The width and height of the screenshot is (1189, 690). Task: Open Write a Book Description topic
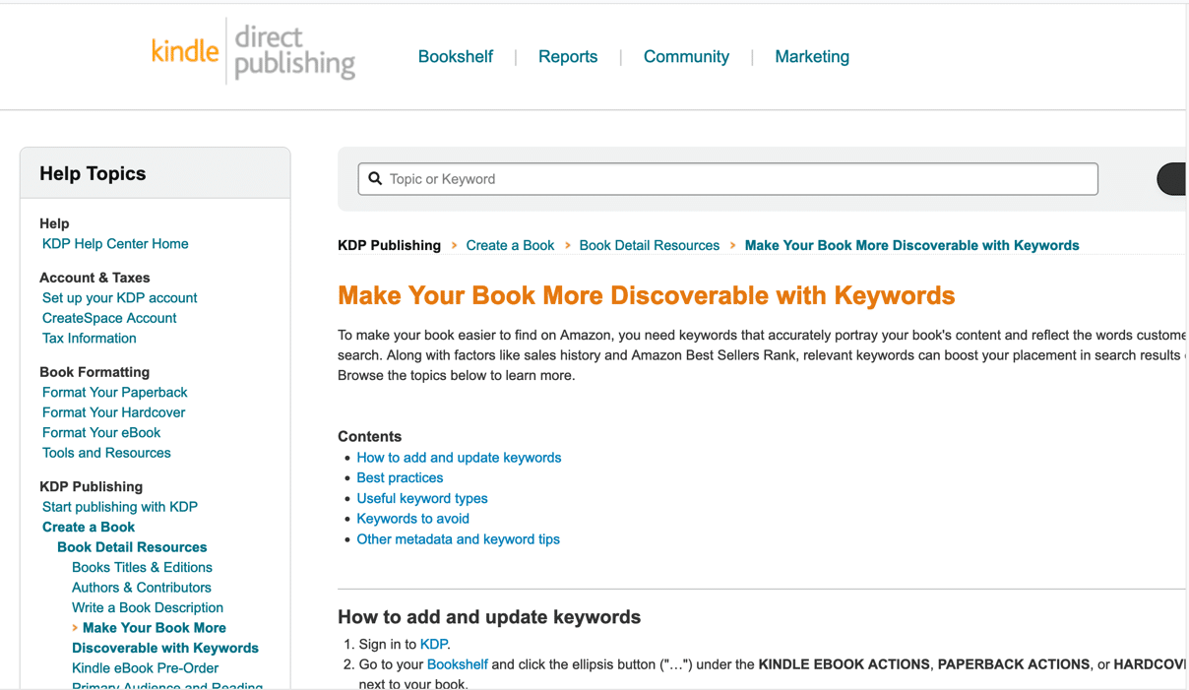pos(148,608)
